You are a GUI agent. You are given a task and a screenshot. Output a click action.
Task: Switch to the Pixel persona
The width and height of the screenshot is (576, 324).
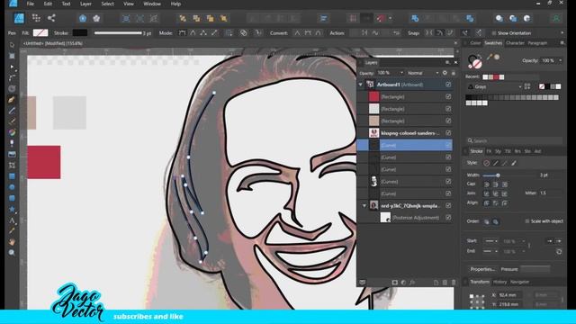tap(36, 18)
